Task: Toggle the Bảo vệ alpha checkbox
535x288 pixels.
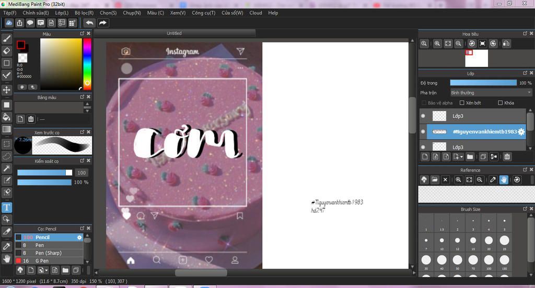Action: (x=424, y=103)
